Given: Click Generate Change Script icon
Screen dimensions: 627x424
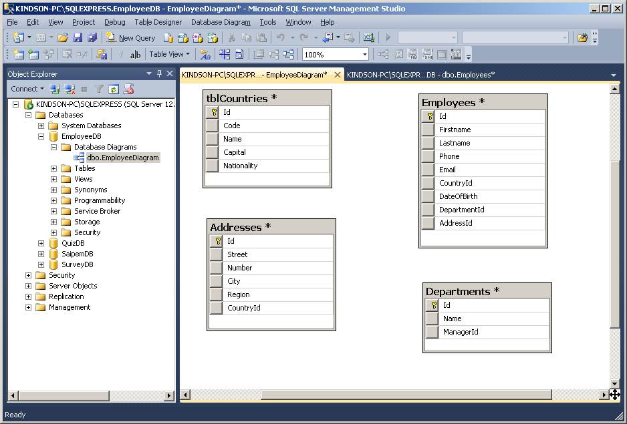Looking at the screenshot, I should coord(102,54).
